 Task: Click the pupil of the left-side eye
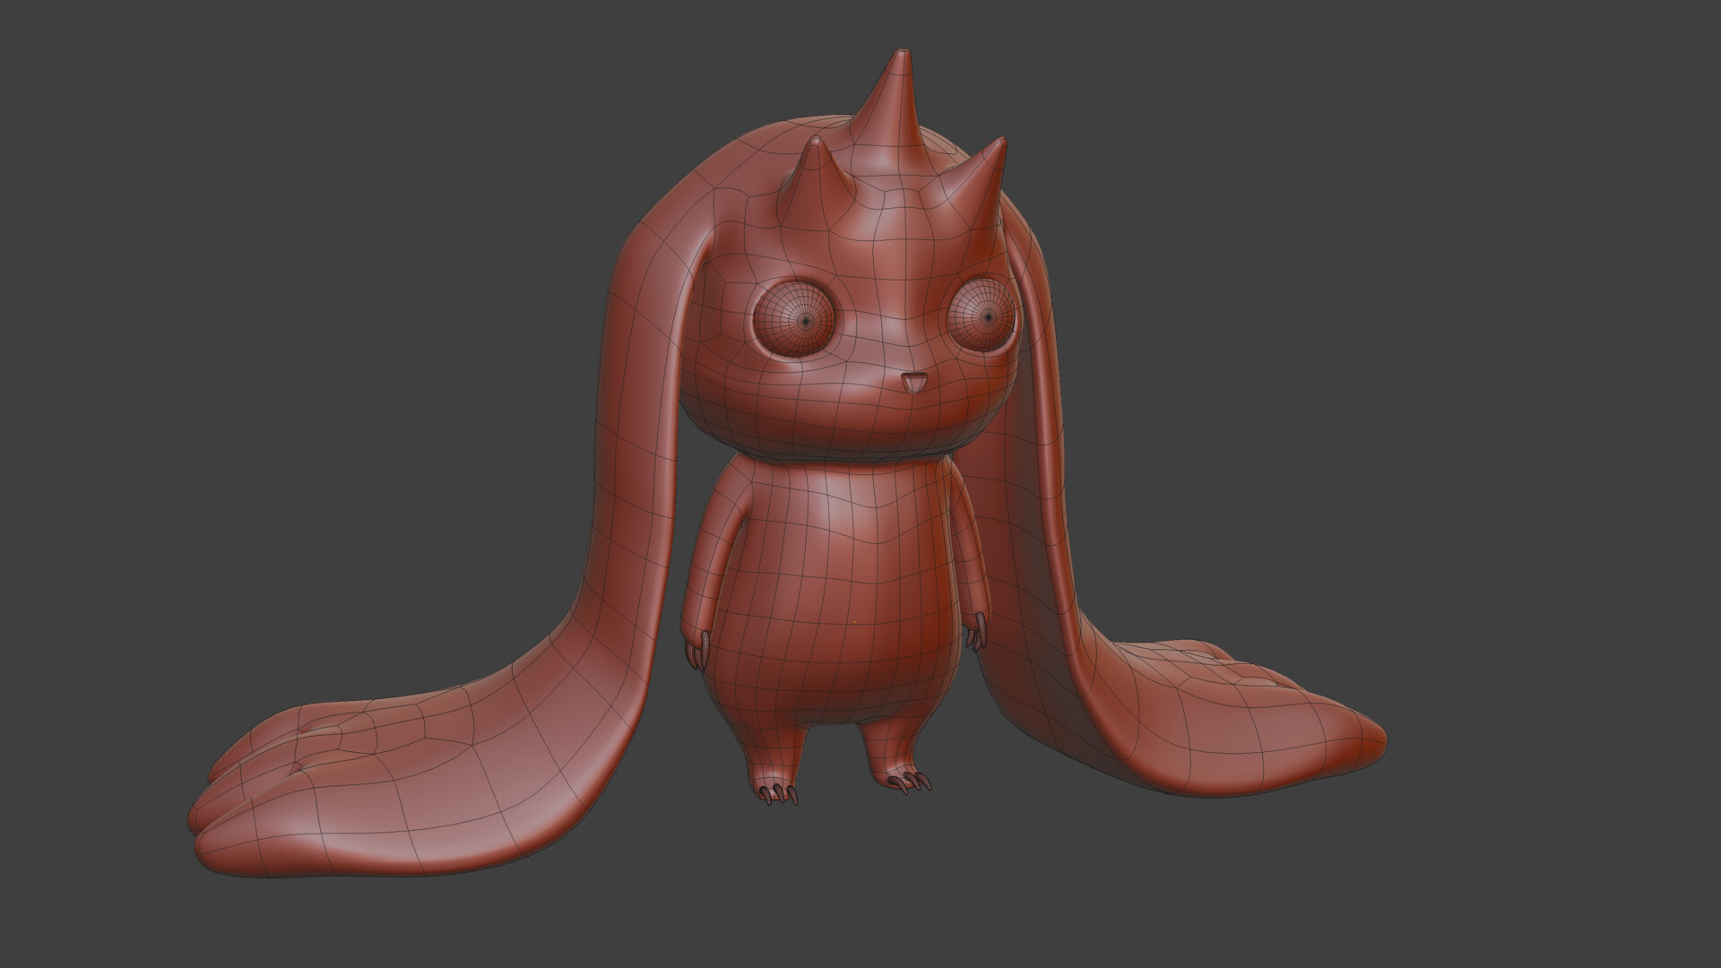pyautogui.click(x=805, y=320)
